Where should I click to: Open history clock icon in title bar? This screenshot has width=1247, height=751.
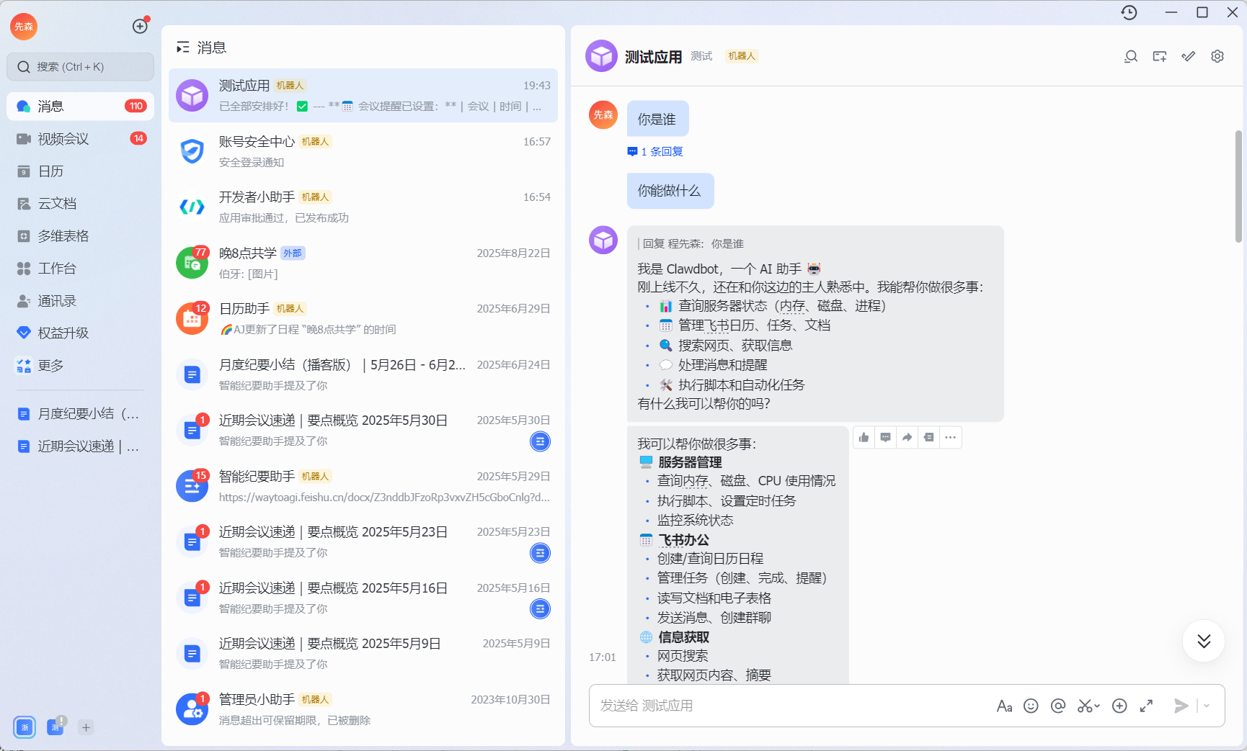(1130, 12)
